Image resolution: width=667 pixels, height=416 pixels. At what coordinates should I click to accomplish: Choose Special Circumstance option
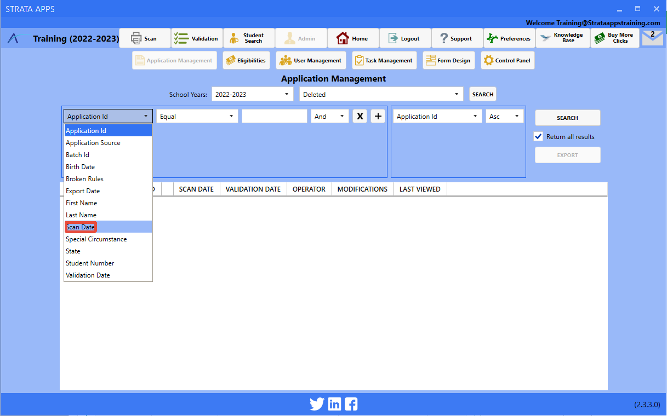[x=108, y=239]
